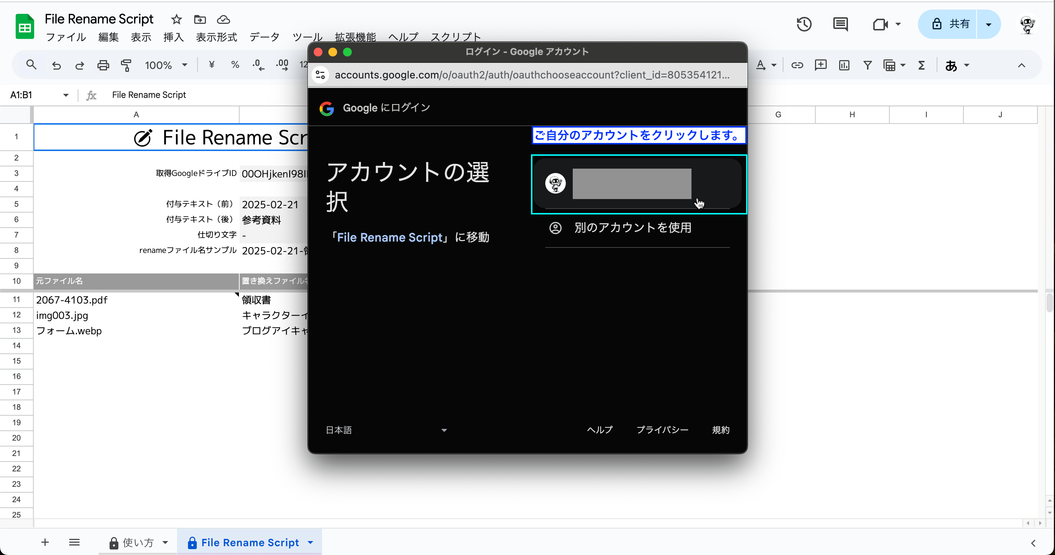Image resolution: width=1055 pixels, height=555 pixels.
Task: Open the プライバシー link
Action: [662, 430]
